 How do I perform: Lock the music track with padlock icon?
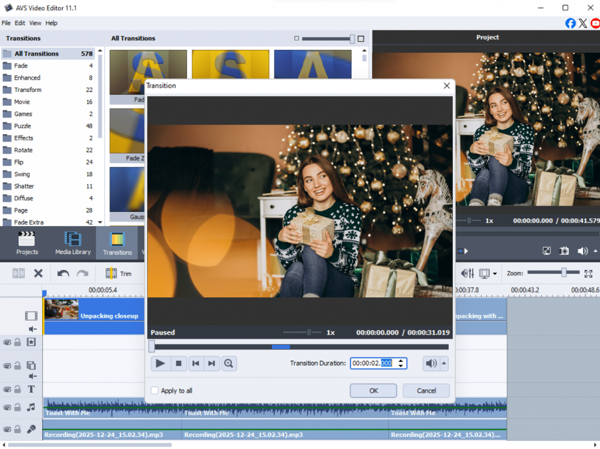(x=18, y=407)
